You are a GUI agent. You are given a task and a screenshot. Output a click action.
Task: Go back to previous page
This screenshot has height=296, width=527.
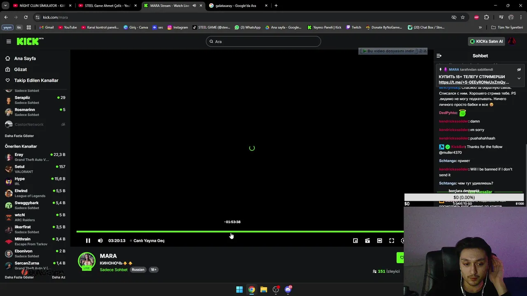tap(6, 17)
